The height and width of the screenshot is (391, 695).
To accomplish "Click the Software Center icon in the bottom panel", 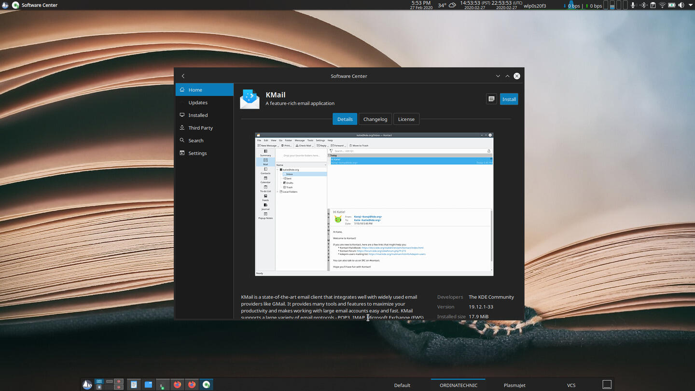I will point(207,384).
